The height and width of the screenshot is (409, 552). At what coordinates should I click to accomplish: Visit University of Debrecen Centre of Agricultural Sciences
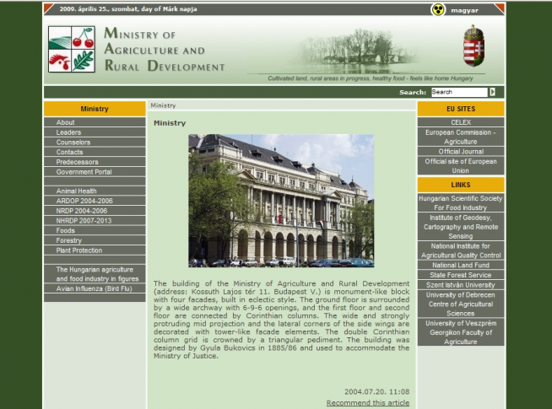click(x=461, y=304)
